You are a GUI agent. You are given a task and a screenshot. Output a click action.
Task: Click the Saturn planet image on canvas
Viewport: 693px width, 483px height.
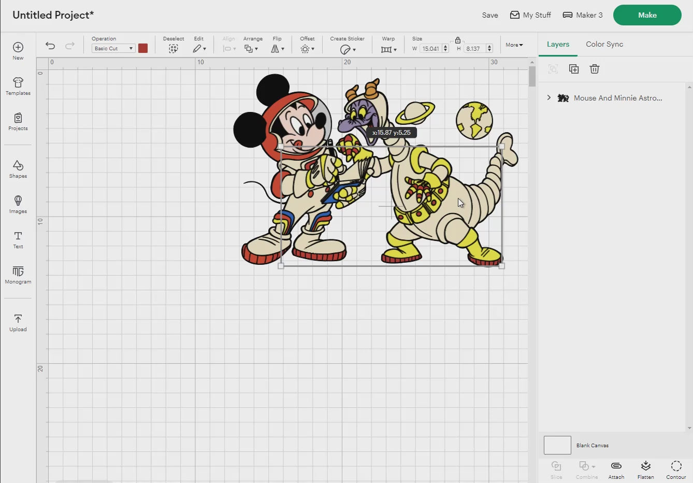pos(415,113)
